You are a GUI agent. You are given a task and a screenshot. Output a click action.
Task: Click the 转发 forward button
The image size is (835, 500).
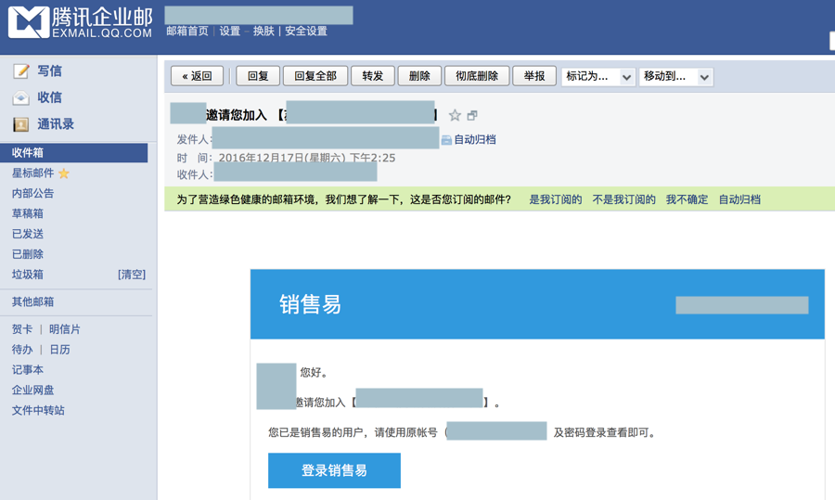[373, 76]
